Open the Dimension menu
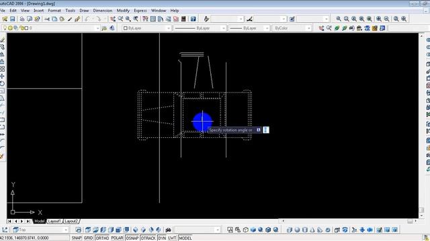 pos(103,11)
